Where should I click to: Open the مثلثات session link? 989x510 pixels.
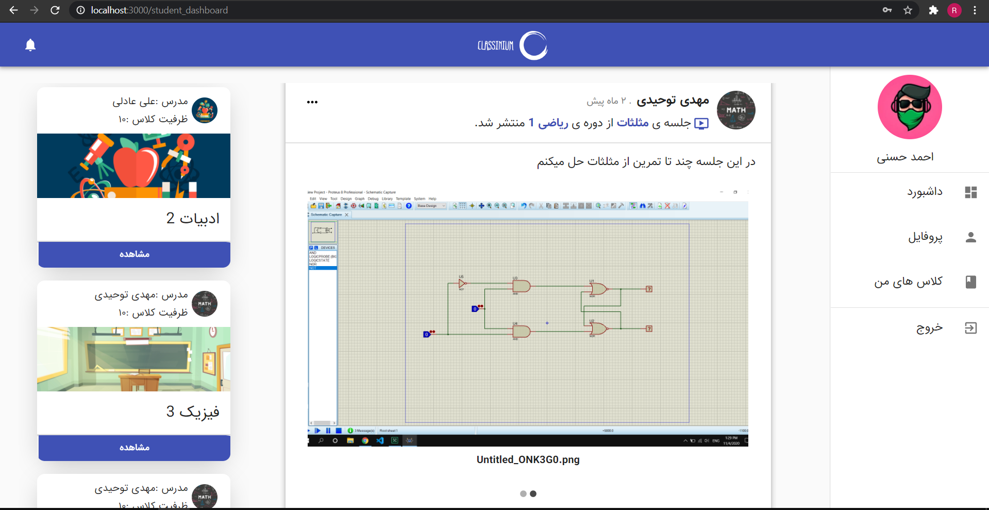[633, 123]
